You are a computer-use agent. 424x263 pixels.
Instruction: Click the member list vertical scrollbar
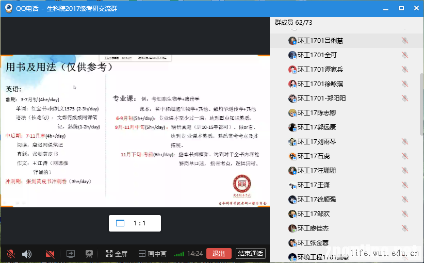421,103
